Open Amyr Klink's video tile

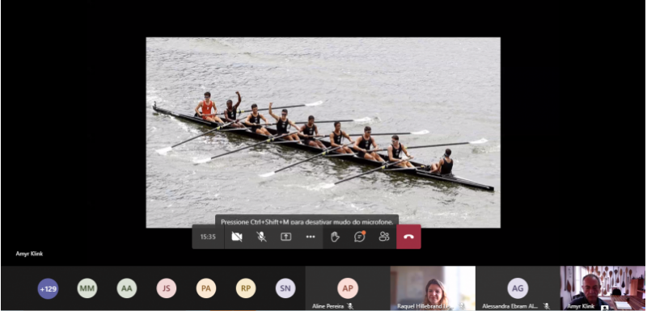point(603,288)
